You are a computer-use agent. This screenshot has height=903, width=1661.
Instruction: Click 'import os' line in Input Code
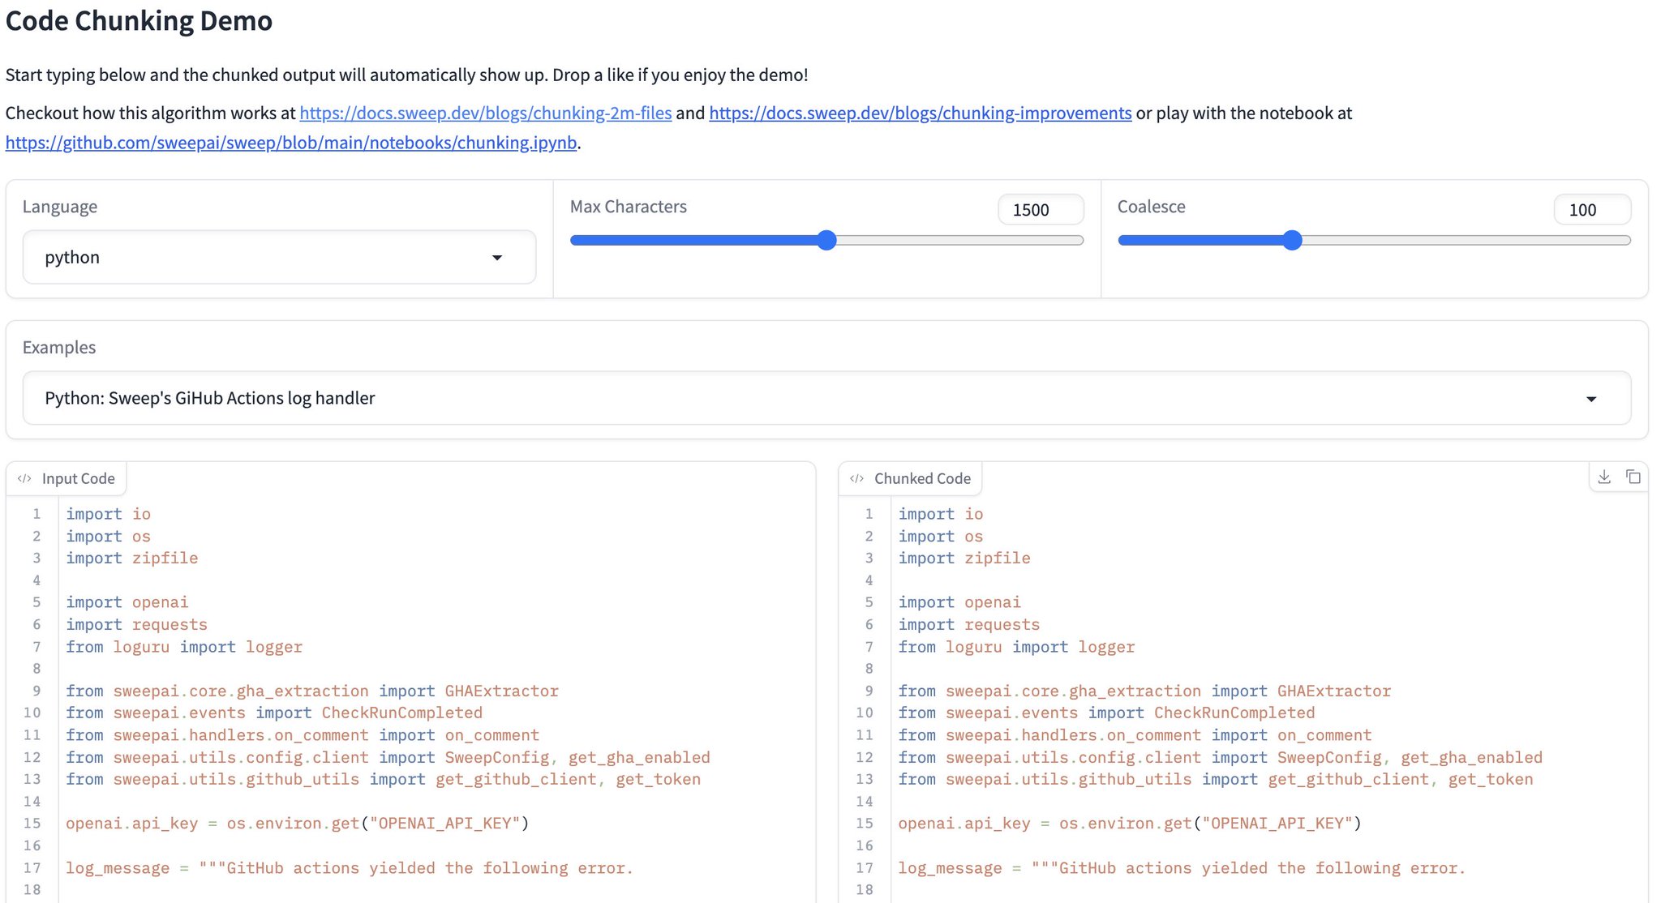pyautogui.click(x=108, y=536)
